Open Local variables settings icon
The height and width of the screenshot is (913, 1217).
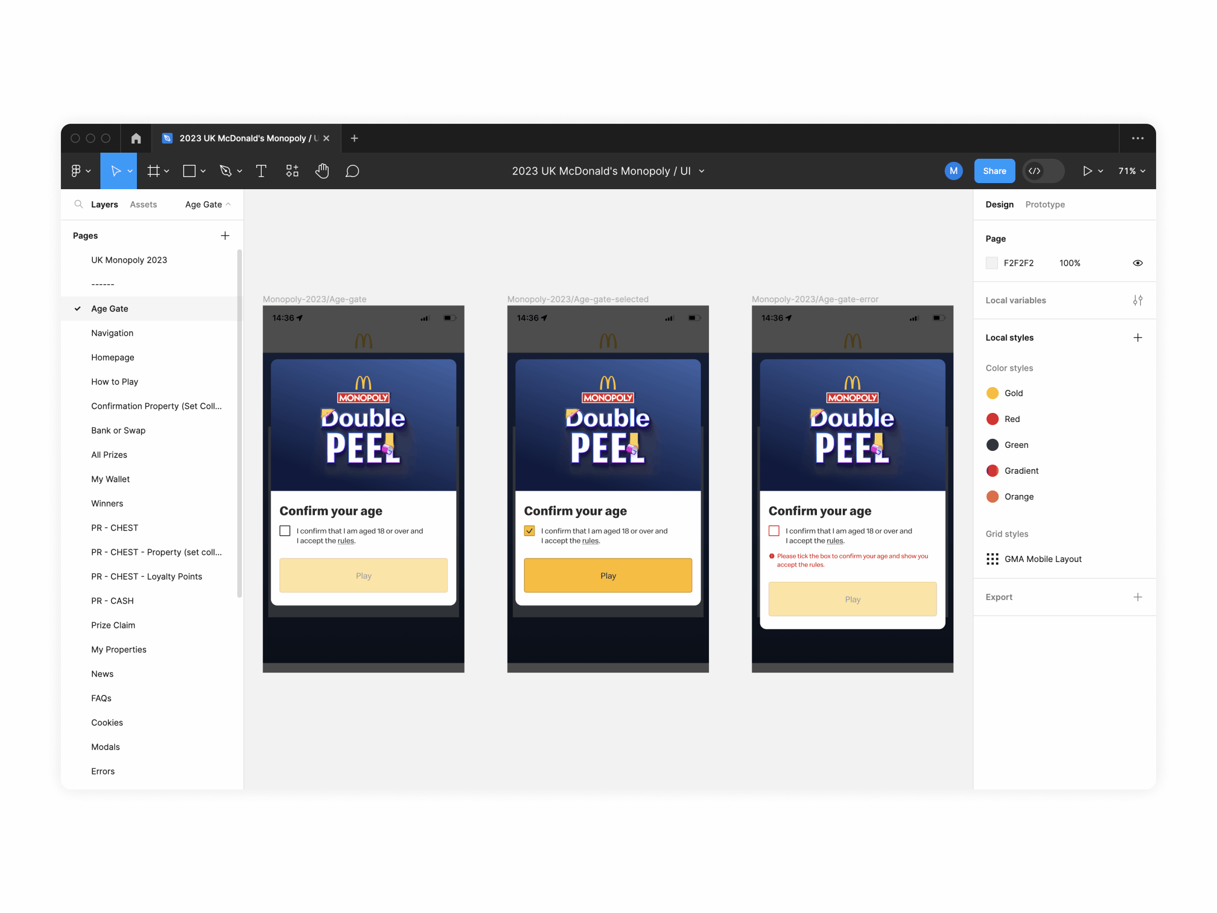(x=1137, y=300)
